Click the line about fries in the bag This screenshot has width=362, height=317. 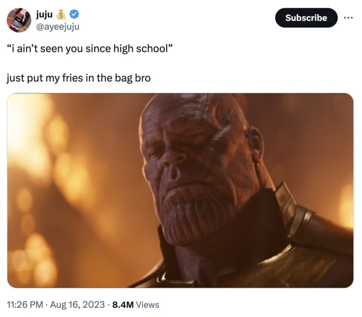[x=78, y=78]
